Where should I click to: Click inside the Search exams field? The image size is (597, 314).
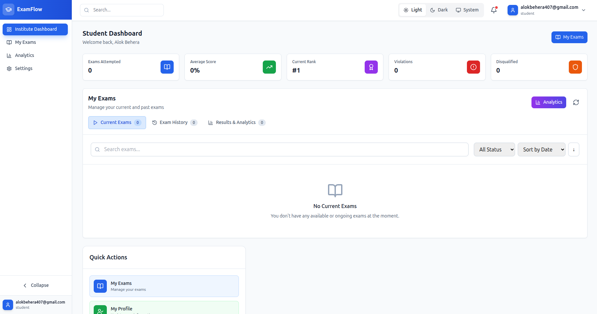[279, 149]
